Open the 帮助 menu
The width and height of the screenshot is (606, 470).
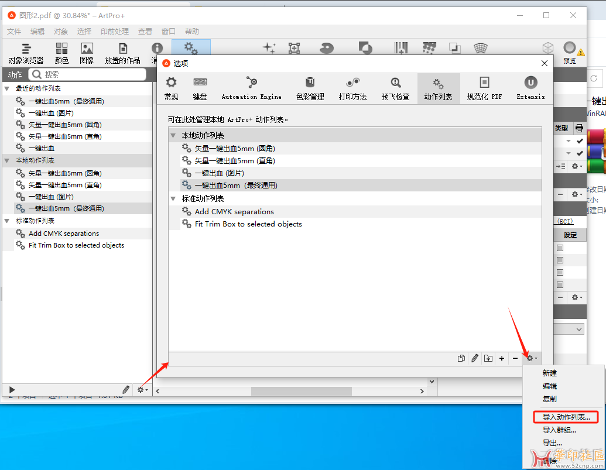click(191, 31)
